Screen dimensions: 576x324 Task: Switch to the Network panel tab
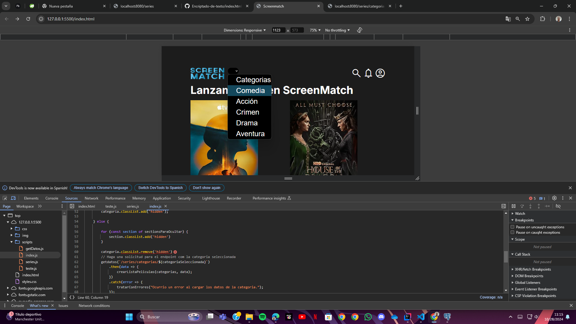click(x=91, y=198)
